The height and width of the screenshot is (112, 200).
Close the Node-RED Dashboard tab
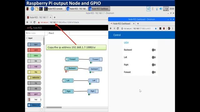click(x=134, y=24)
